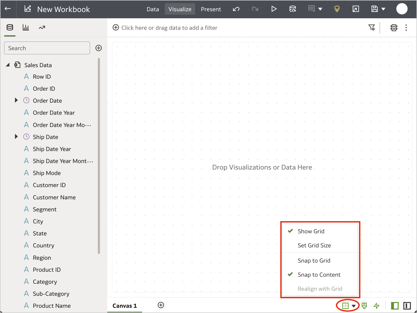Click the plus icon next to Search
The width and height of the screenshot is (417, 313).
coord(99,48)
